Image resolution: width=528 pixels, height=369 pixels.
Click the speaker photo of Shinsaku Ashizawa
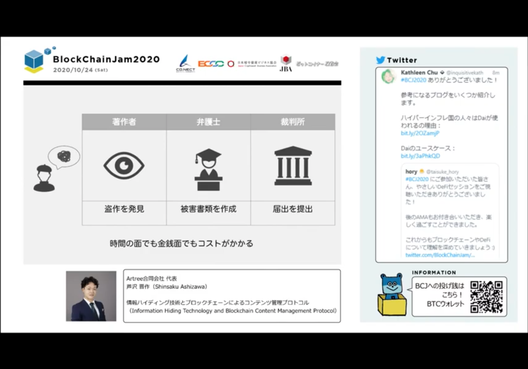pos(91,296)
